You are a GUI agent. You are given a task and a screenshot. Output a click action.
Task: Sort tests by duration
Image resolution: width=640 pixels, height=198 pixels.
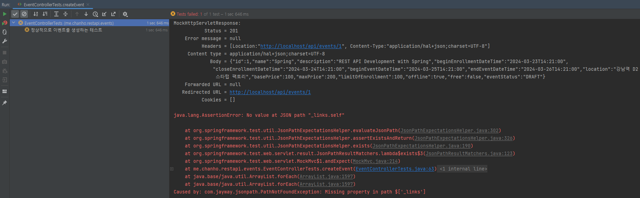point(45,14)
